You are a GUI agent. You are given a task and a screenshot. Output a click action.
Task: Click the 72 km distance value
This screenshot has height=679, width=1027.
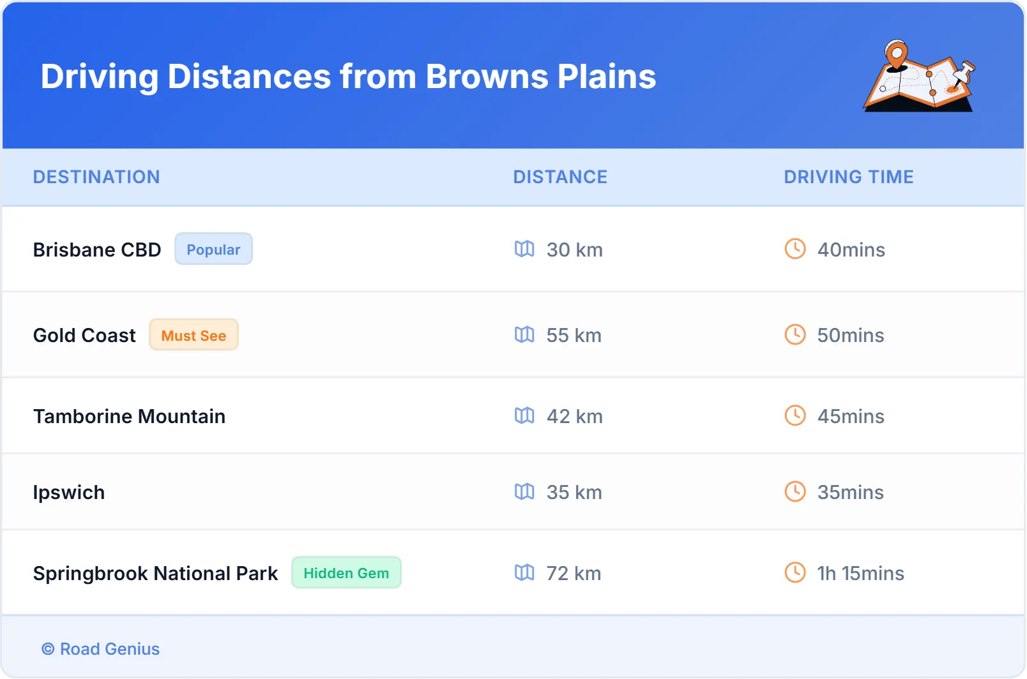click(x=574, y=573)
